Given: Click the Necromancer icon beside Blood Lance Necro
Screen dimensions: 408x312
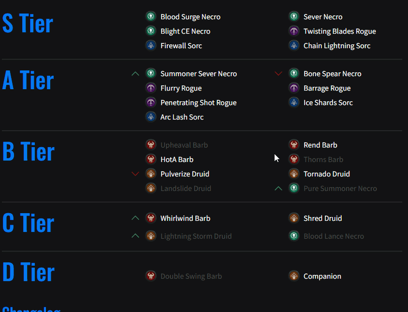Looking at the screenshot, I should click(x=294, y=236).
